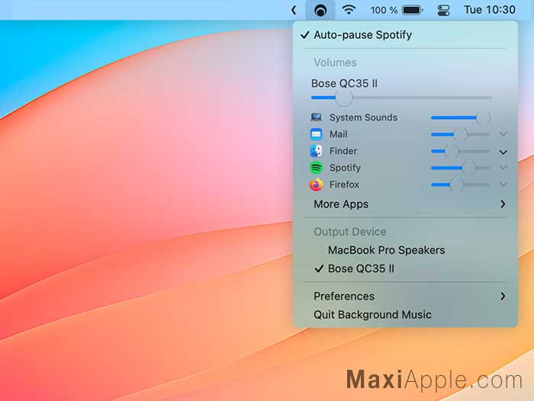Open the Background Music menu bar icon
This screenshot has width=534, height=401.
pyautogui.click(x=320, y=10)
